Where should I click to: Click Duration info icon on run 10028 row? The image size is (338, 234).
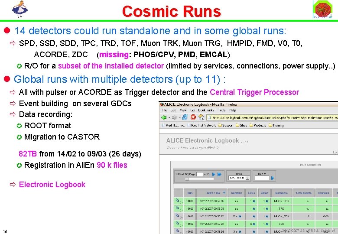click(240, 216)
